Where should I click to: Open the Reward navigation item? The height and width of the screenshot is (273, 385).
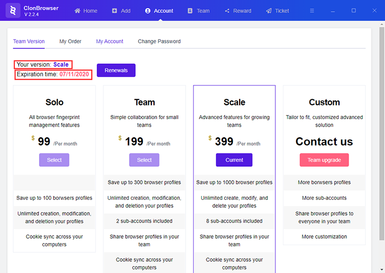pos(238,11)
